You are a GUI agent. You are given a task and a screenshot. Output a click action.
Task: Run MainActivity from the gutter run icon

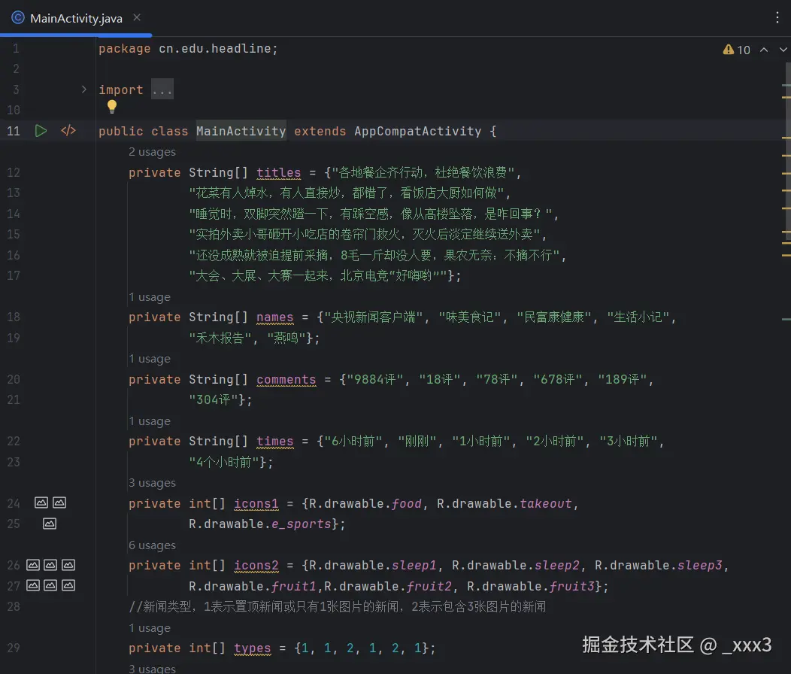pos(41,131)
